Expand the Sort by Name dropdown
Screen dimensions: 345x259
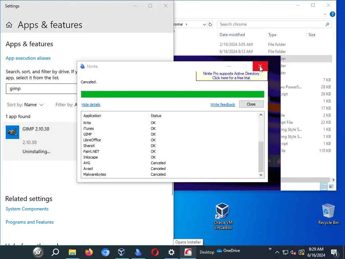(25, 105)
